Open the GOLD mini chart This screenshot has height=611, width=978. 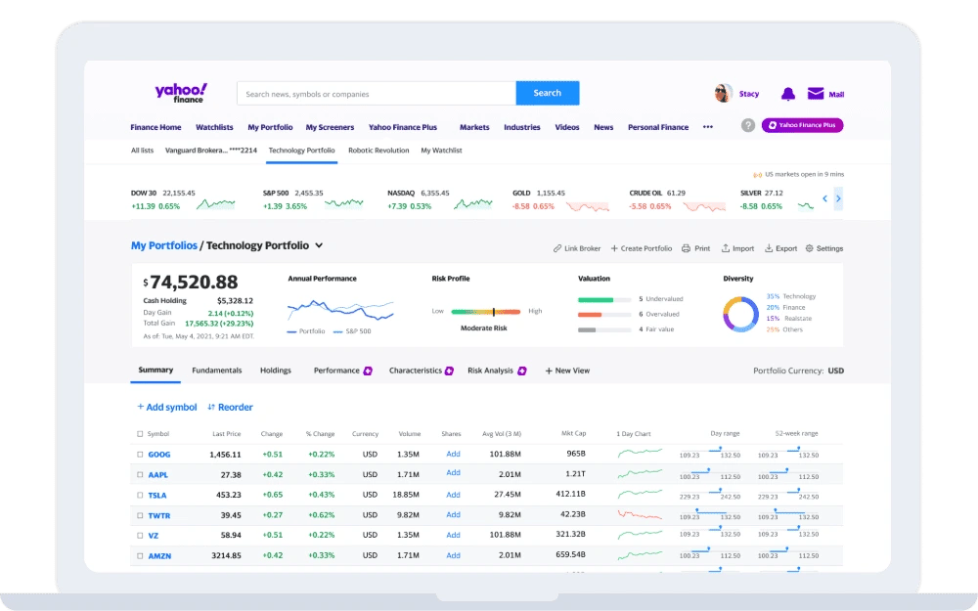coord(588,206)
